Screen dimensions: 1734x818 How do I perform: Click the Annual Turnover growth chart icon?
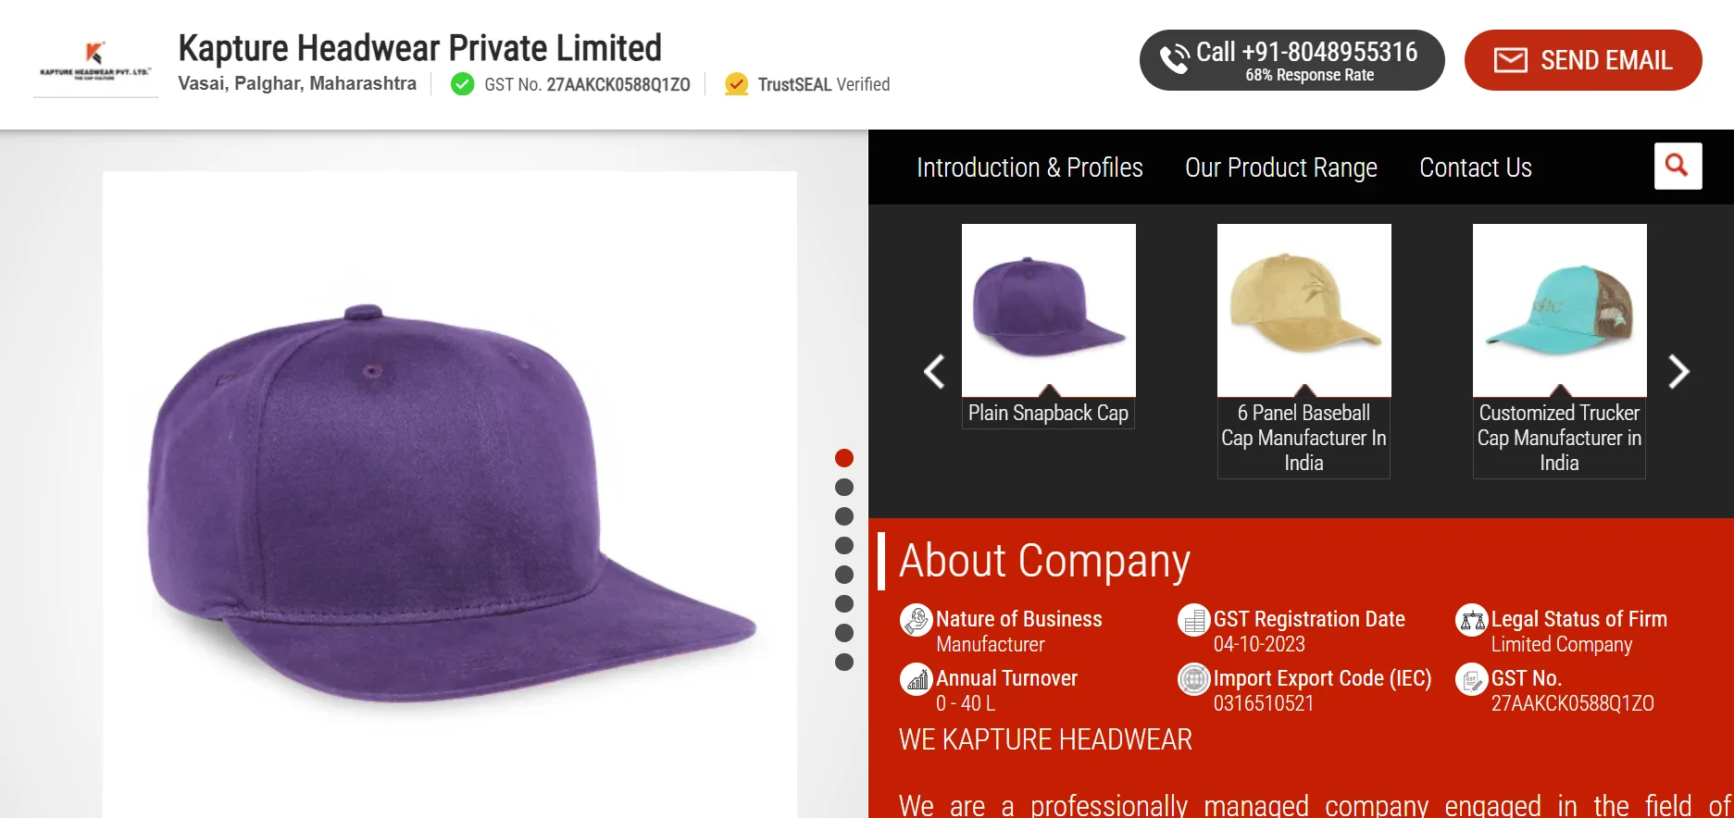(x=915, y=680)
